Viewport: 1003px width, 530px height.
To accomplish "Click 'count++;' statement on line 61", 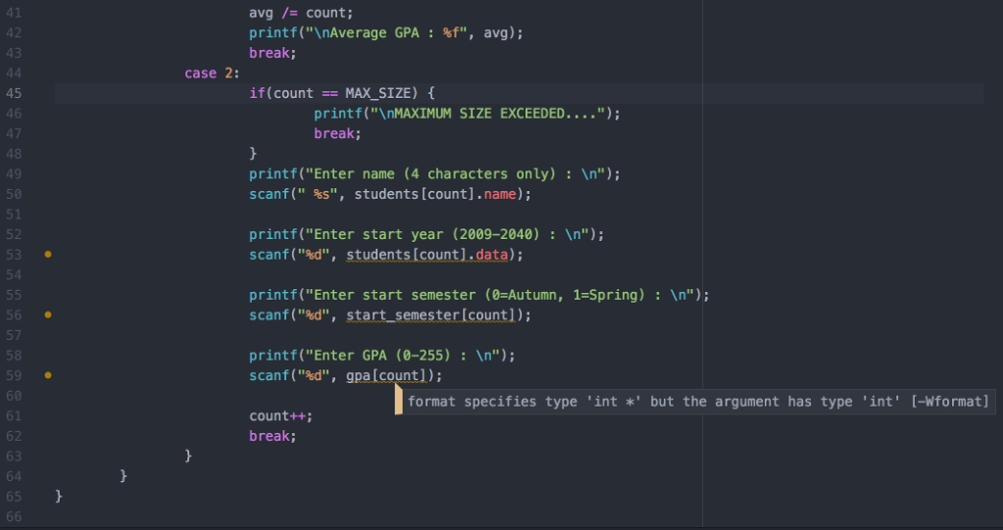I will coord(281,416).
